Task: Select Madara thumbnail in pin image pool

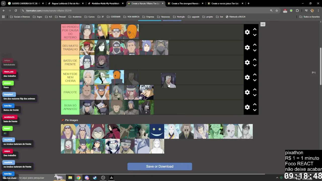Action: (112, 131)
